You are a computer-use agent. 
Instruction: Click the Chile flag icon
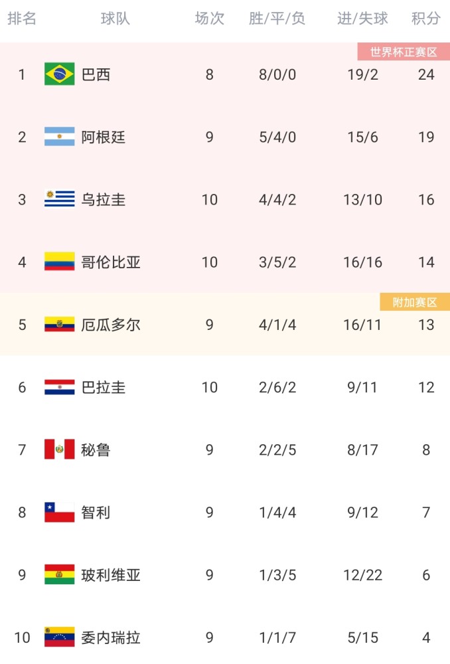pyautogui.click(x=59, y=512)
